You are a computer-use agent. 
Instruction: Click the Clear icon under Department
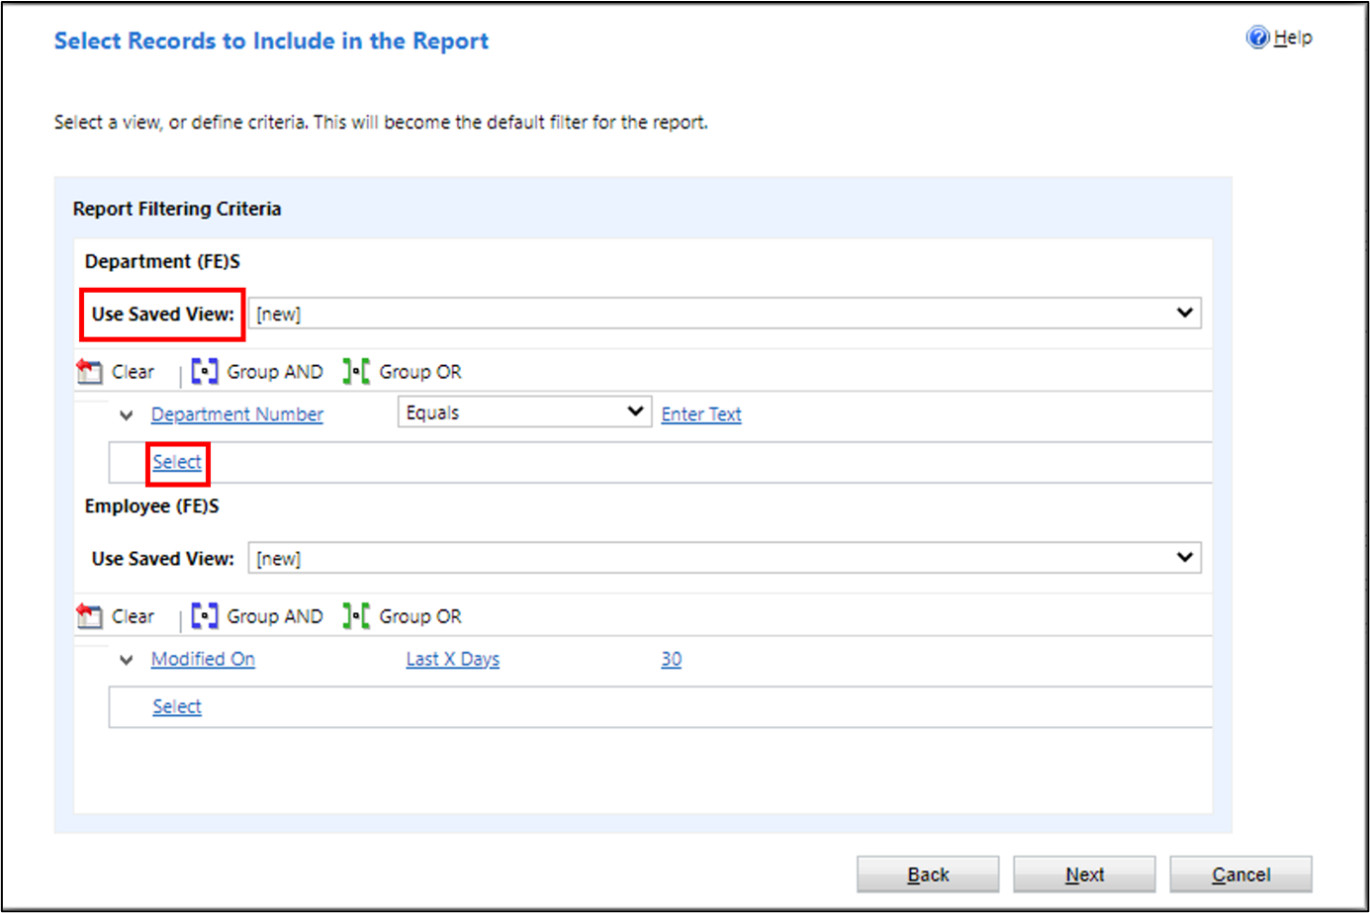[x=89, y=372]
